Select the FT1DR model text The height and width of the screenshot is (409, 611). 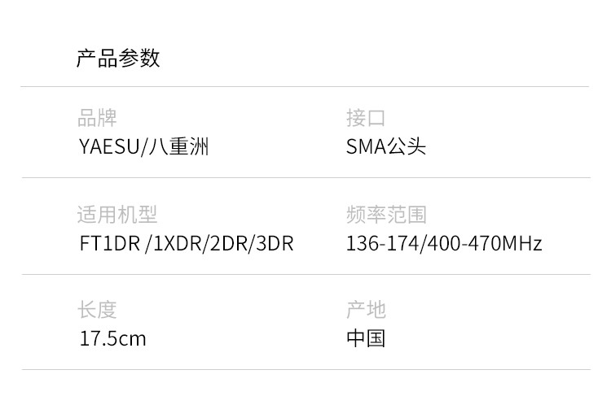[109, 243]
